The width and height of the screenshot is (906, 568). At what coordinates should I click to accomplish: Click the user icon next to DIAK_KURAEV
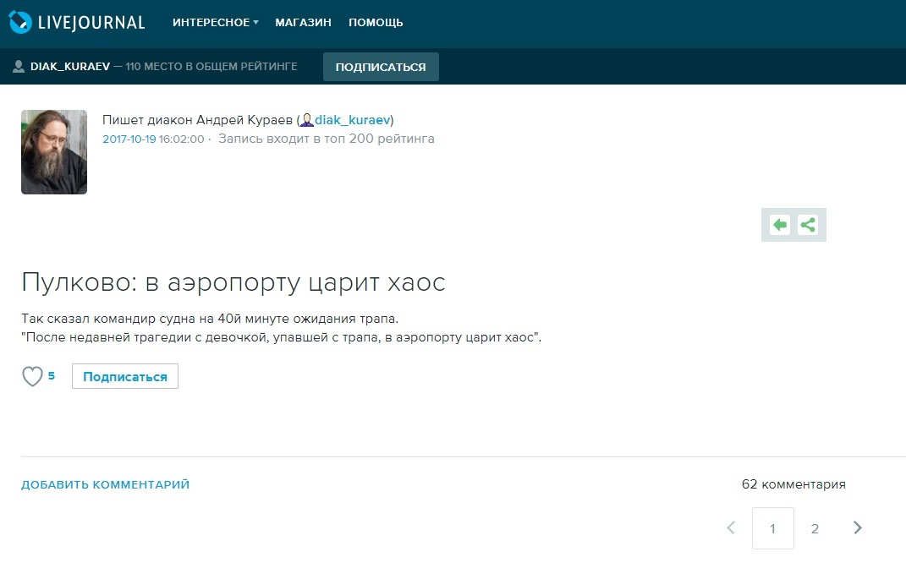click(19, 67)
